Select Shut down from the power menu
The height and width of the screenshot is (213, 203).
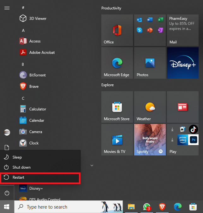[40, 167]
